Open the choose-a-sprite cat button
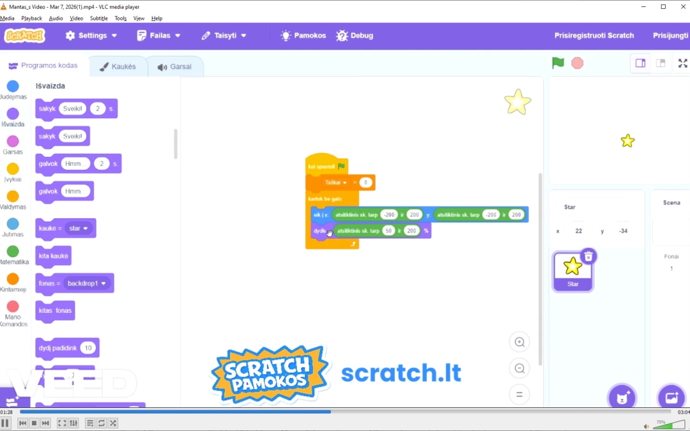The height and width of the screenshot is (431, 690). pyautogui.click(x=622, y=398)
